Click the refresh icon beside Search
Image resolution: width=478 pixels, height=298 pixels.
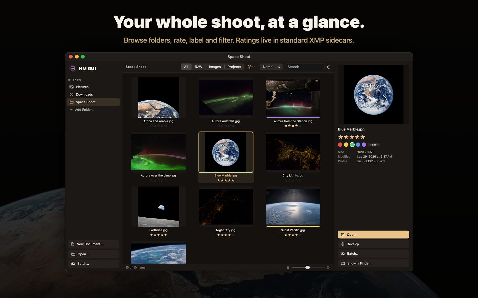coord(329,67)
